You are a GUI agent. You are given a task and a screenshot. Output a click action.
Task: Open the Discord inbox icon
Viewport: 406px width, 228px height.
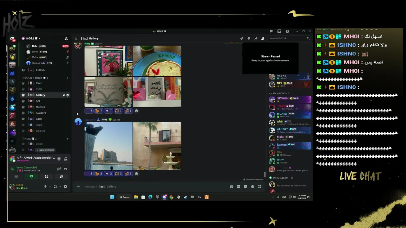click(x=279, y=31)
